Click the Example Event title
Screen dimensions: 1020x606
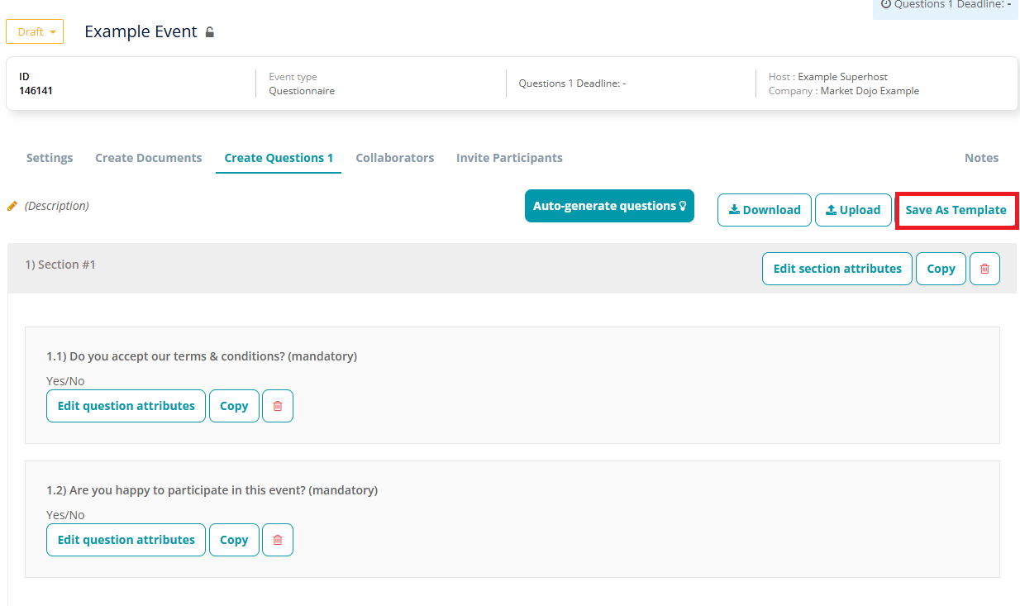pos(141,31)
